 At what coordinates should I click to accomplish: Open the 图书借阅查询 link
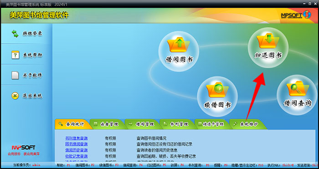coord(76,144)
